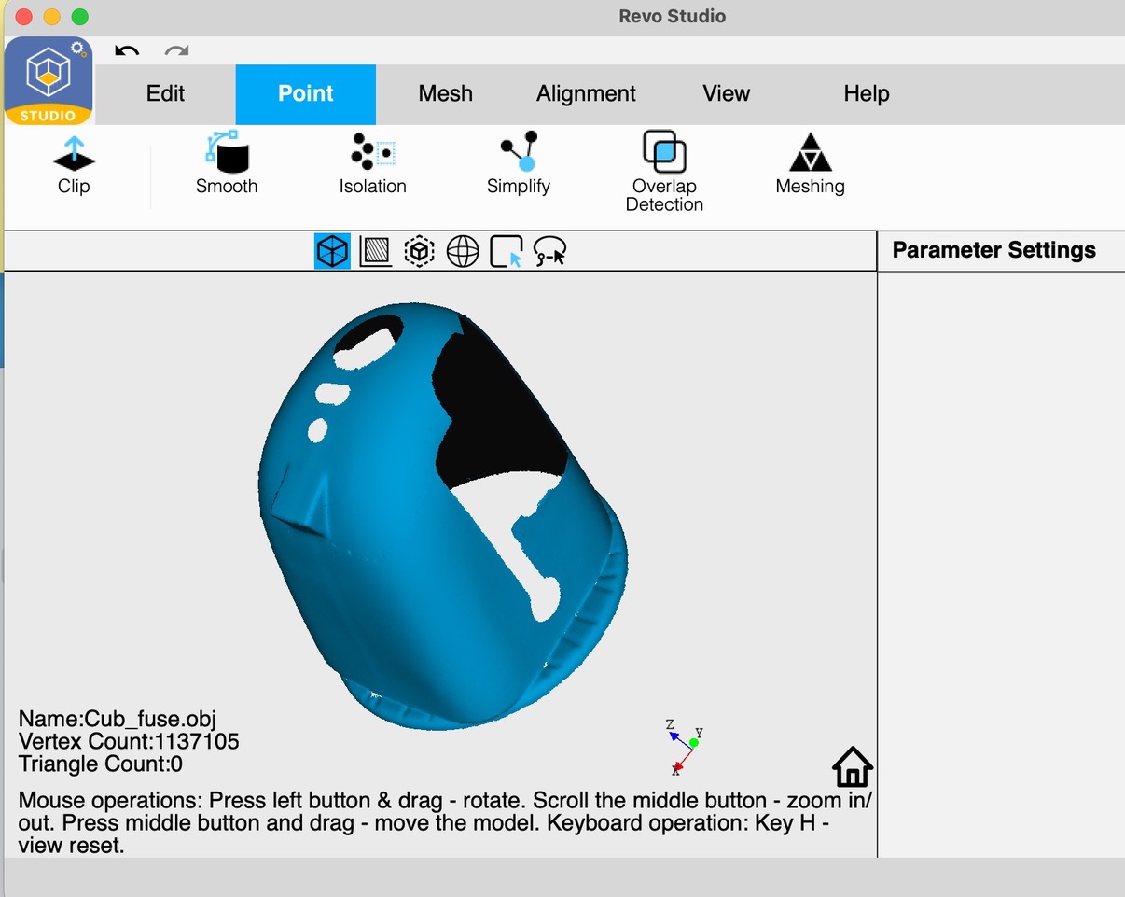Activate the lasso selection tool
Image resolution: width=1125 pixels, height=897 pixels.
tap(549, 251)
